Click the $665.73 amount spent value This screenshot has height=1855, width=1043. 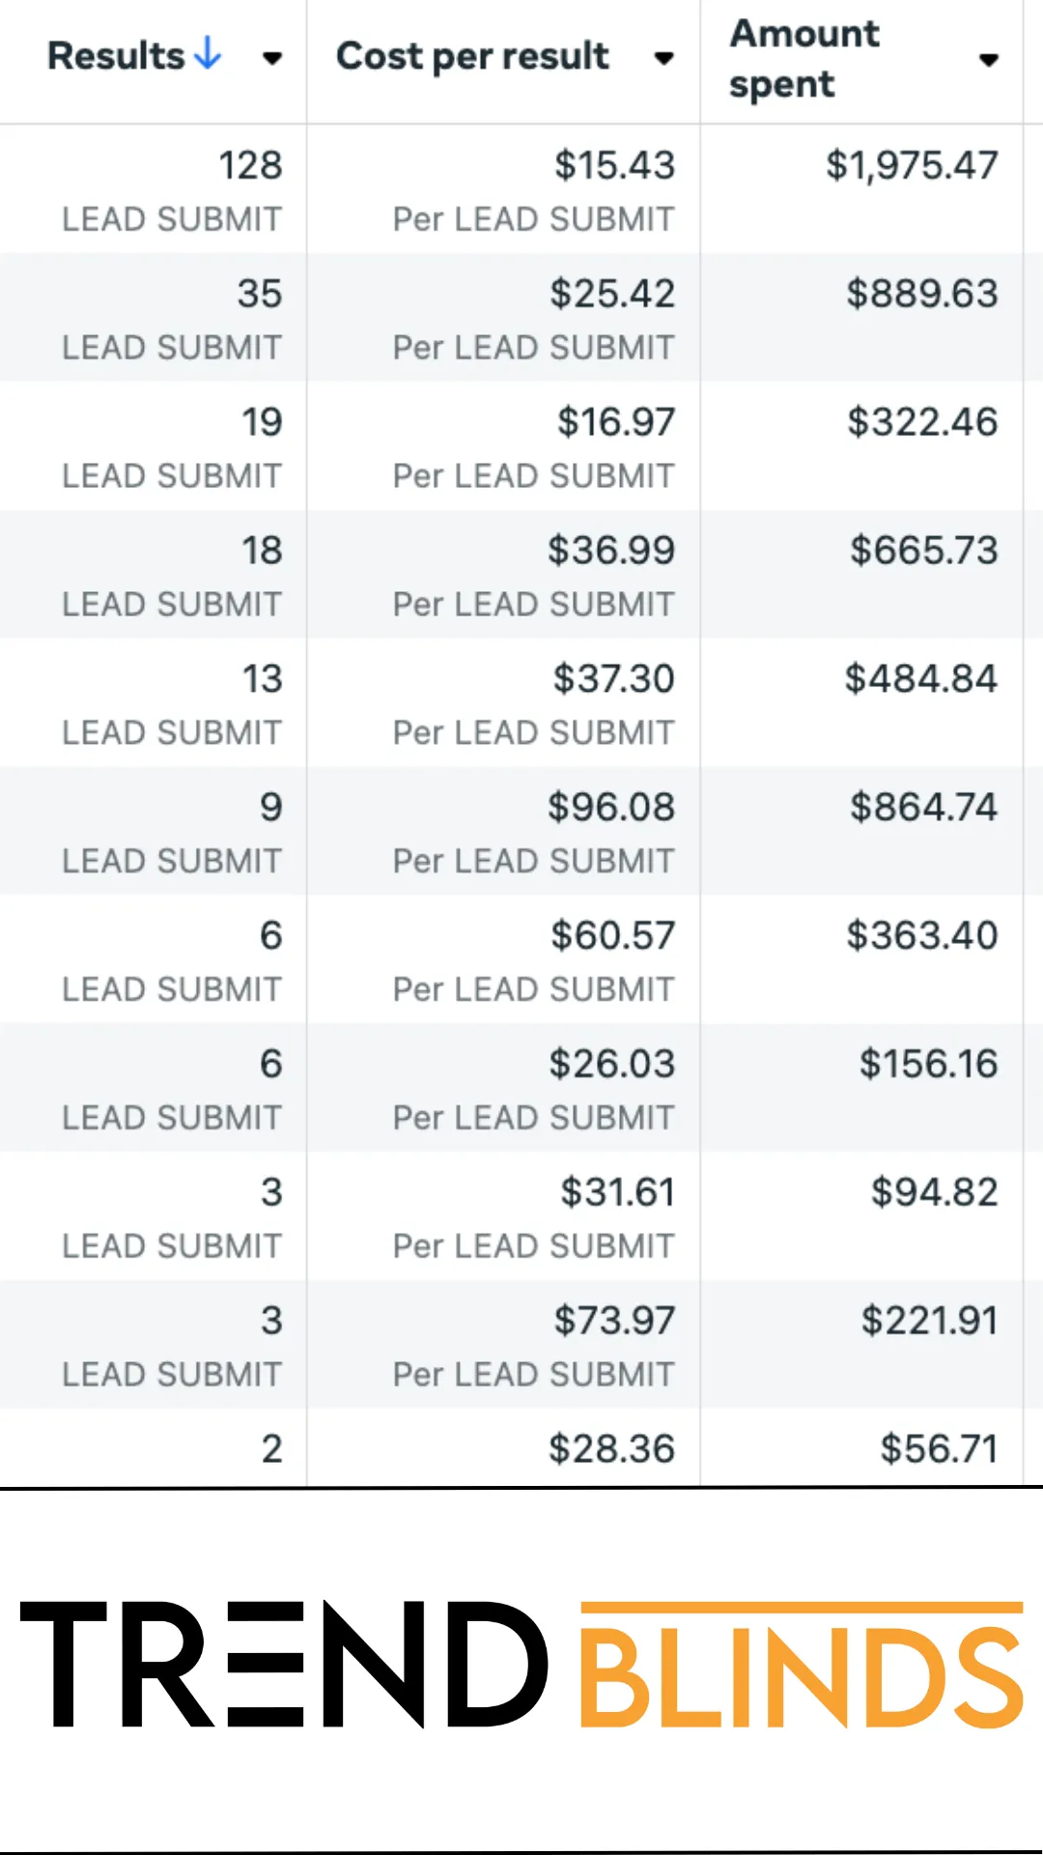923,551
